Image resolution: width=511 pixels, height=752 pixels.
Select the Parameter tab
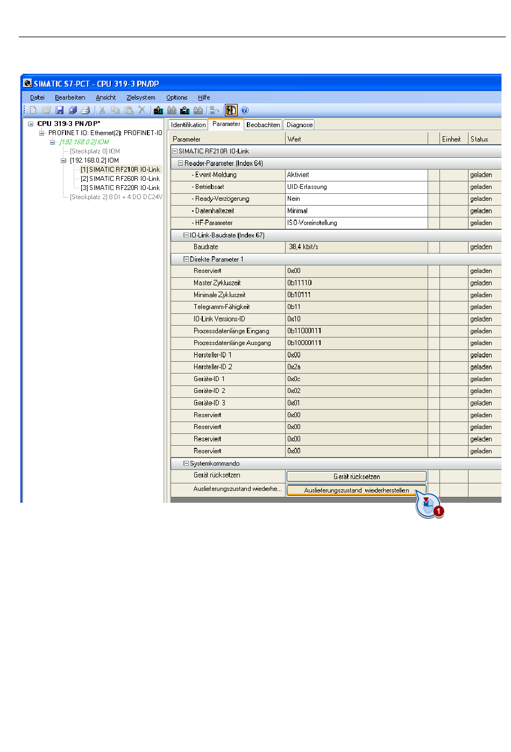pyautogui.click(x=226, y=124)
